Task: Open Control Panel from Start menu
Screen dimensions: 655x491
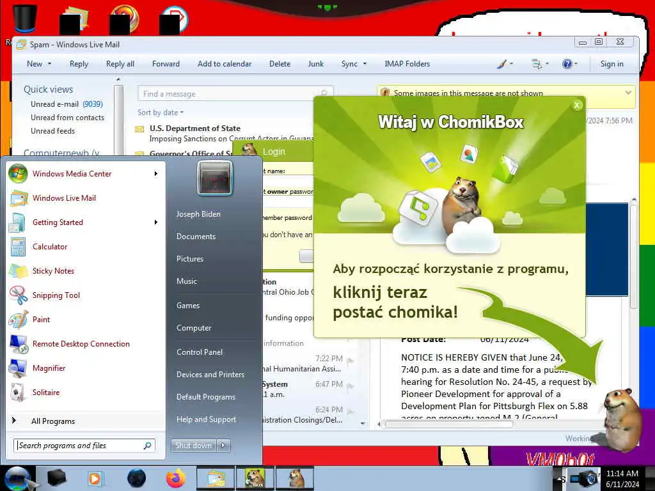Action: pyautogui.click(x=200, y=352)
